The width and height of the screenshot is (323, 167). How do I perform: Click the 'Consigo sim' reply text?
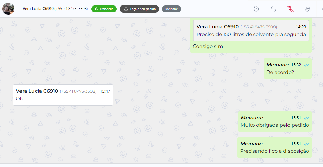pos(208,46)
